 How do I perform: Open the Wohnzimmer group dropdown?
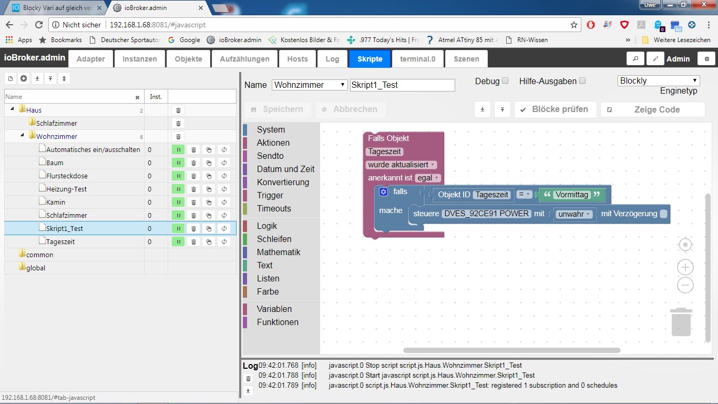point(310,85)
